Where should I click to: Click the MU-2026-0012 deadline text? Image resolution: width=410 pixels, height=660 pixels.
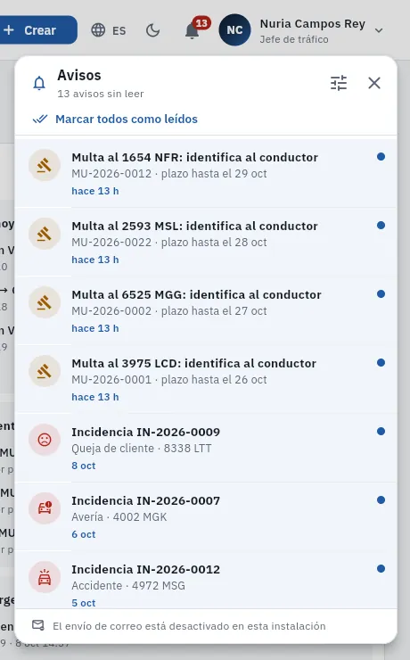pyautogui.click(x=169, y=173)
